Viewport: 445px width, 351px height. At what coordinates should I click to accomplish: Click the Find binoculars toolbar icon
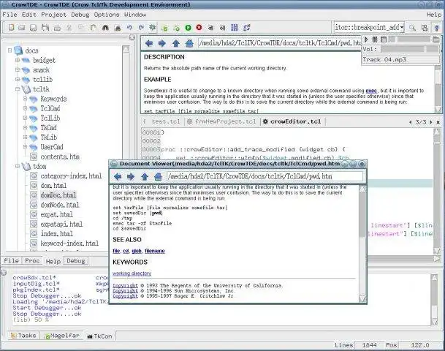point(105,28)
